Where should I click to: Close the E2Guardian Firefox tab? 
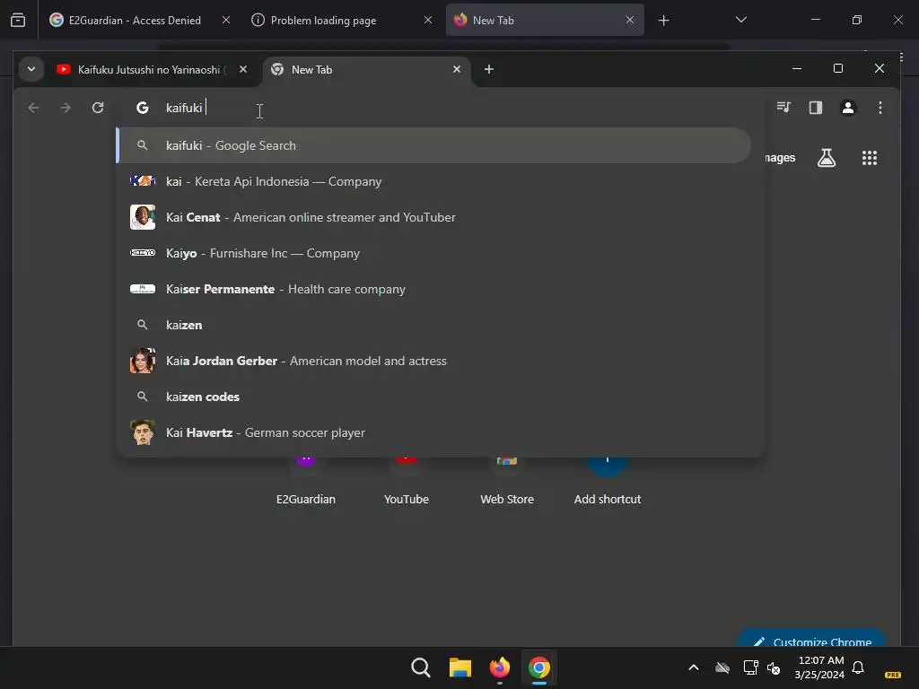pyautogui.click(x=226, y=20)
